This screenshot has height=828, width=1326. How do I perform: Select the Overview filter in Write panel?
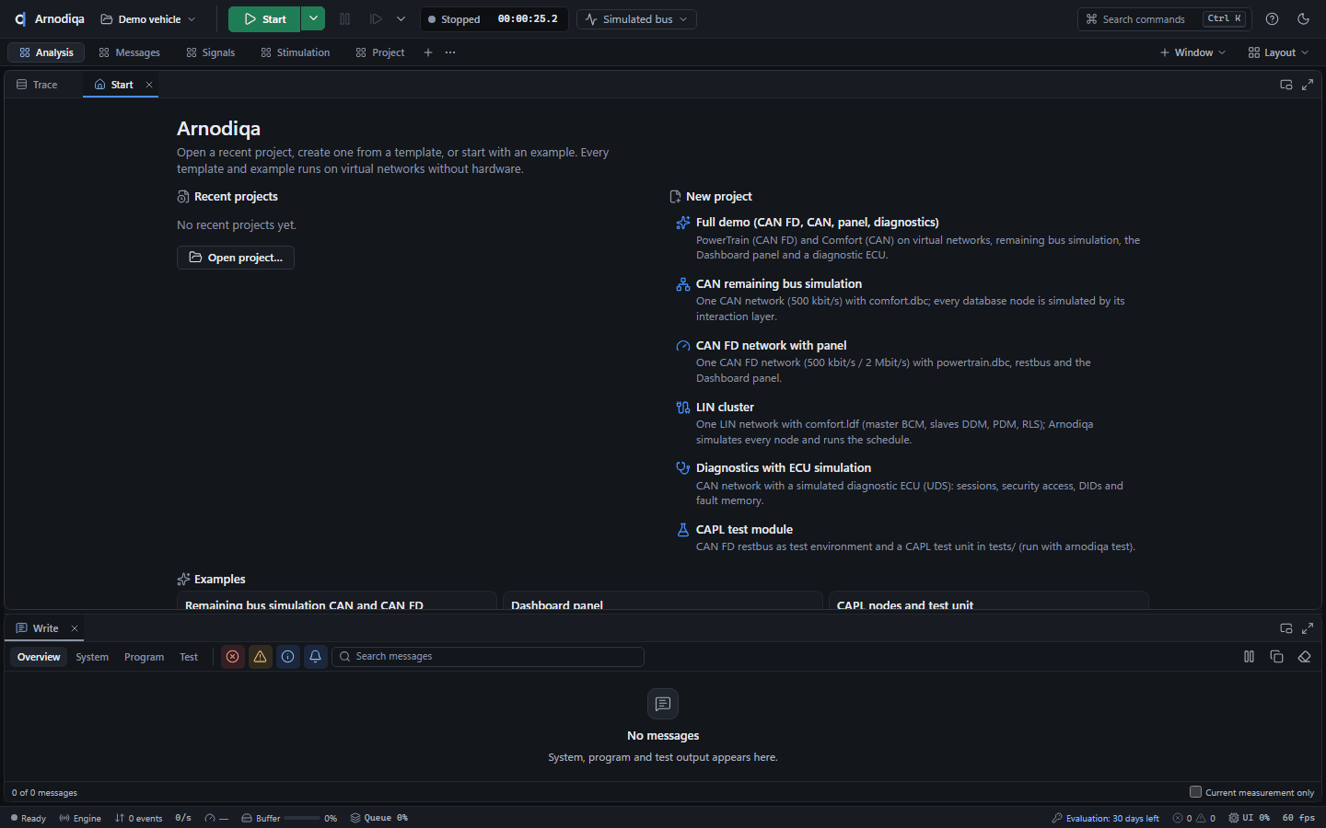(x=39, y=657)
